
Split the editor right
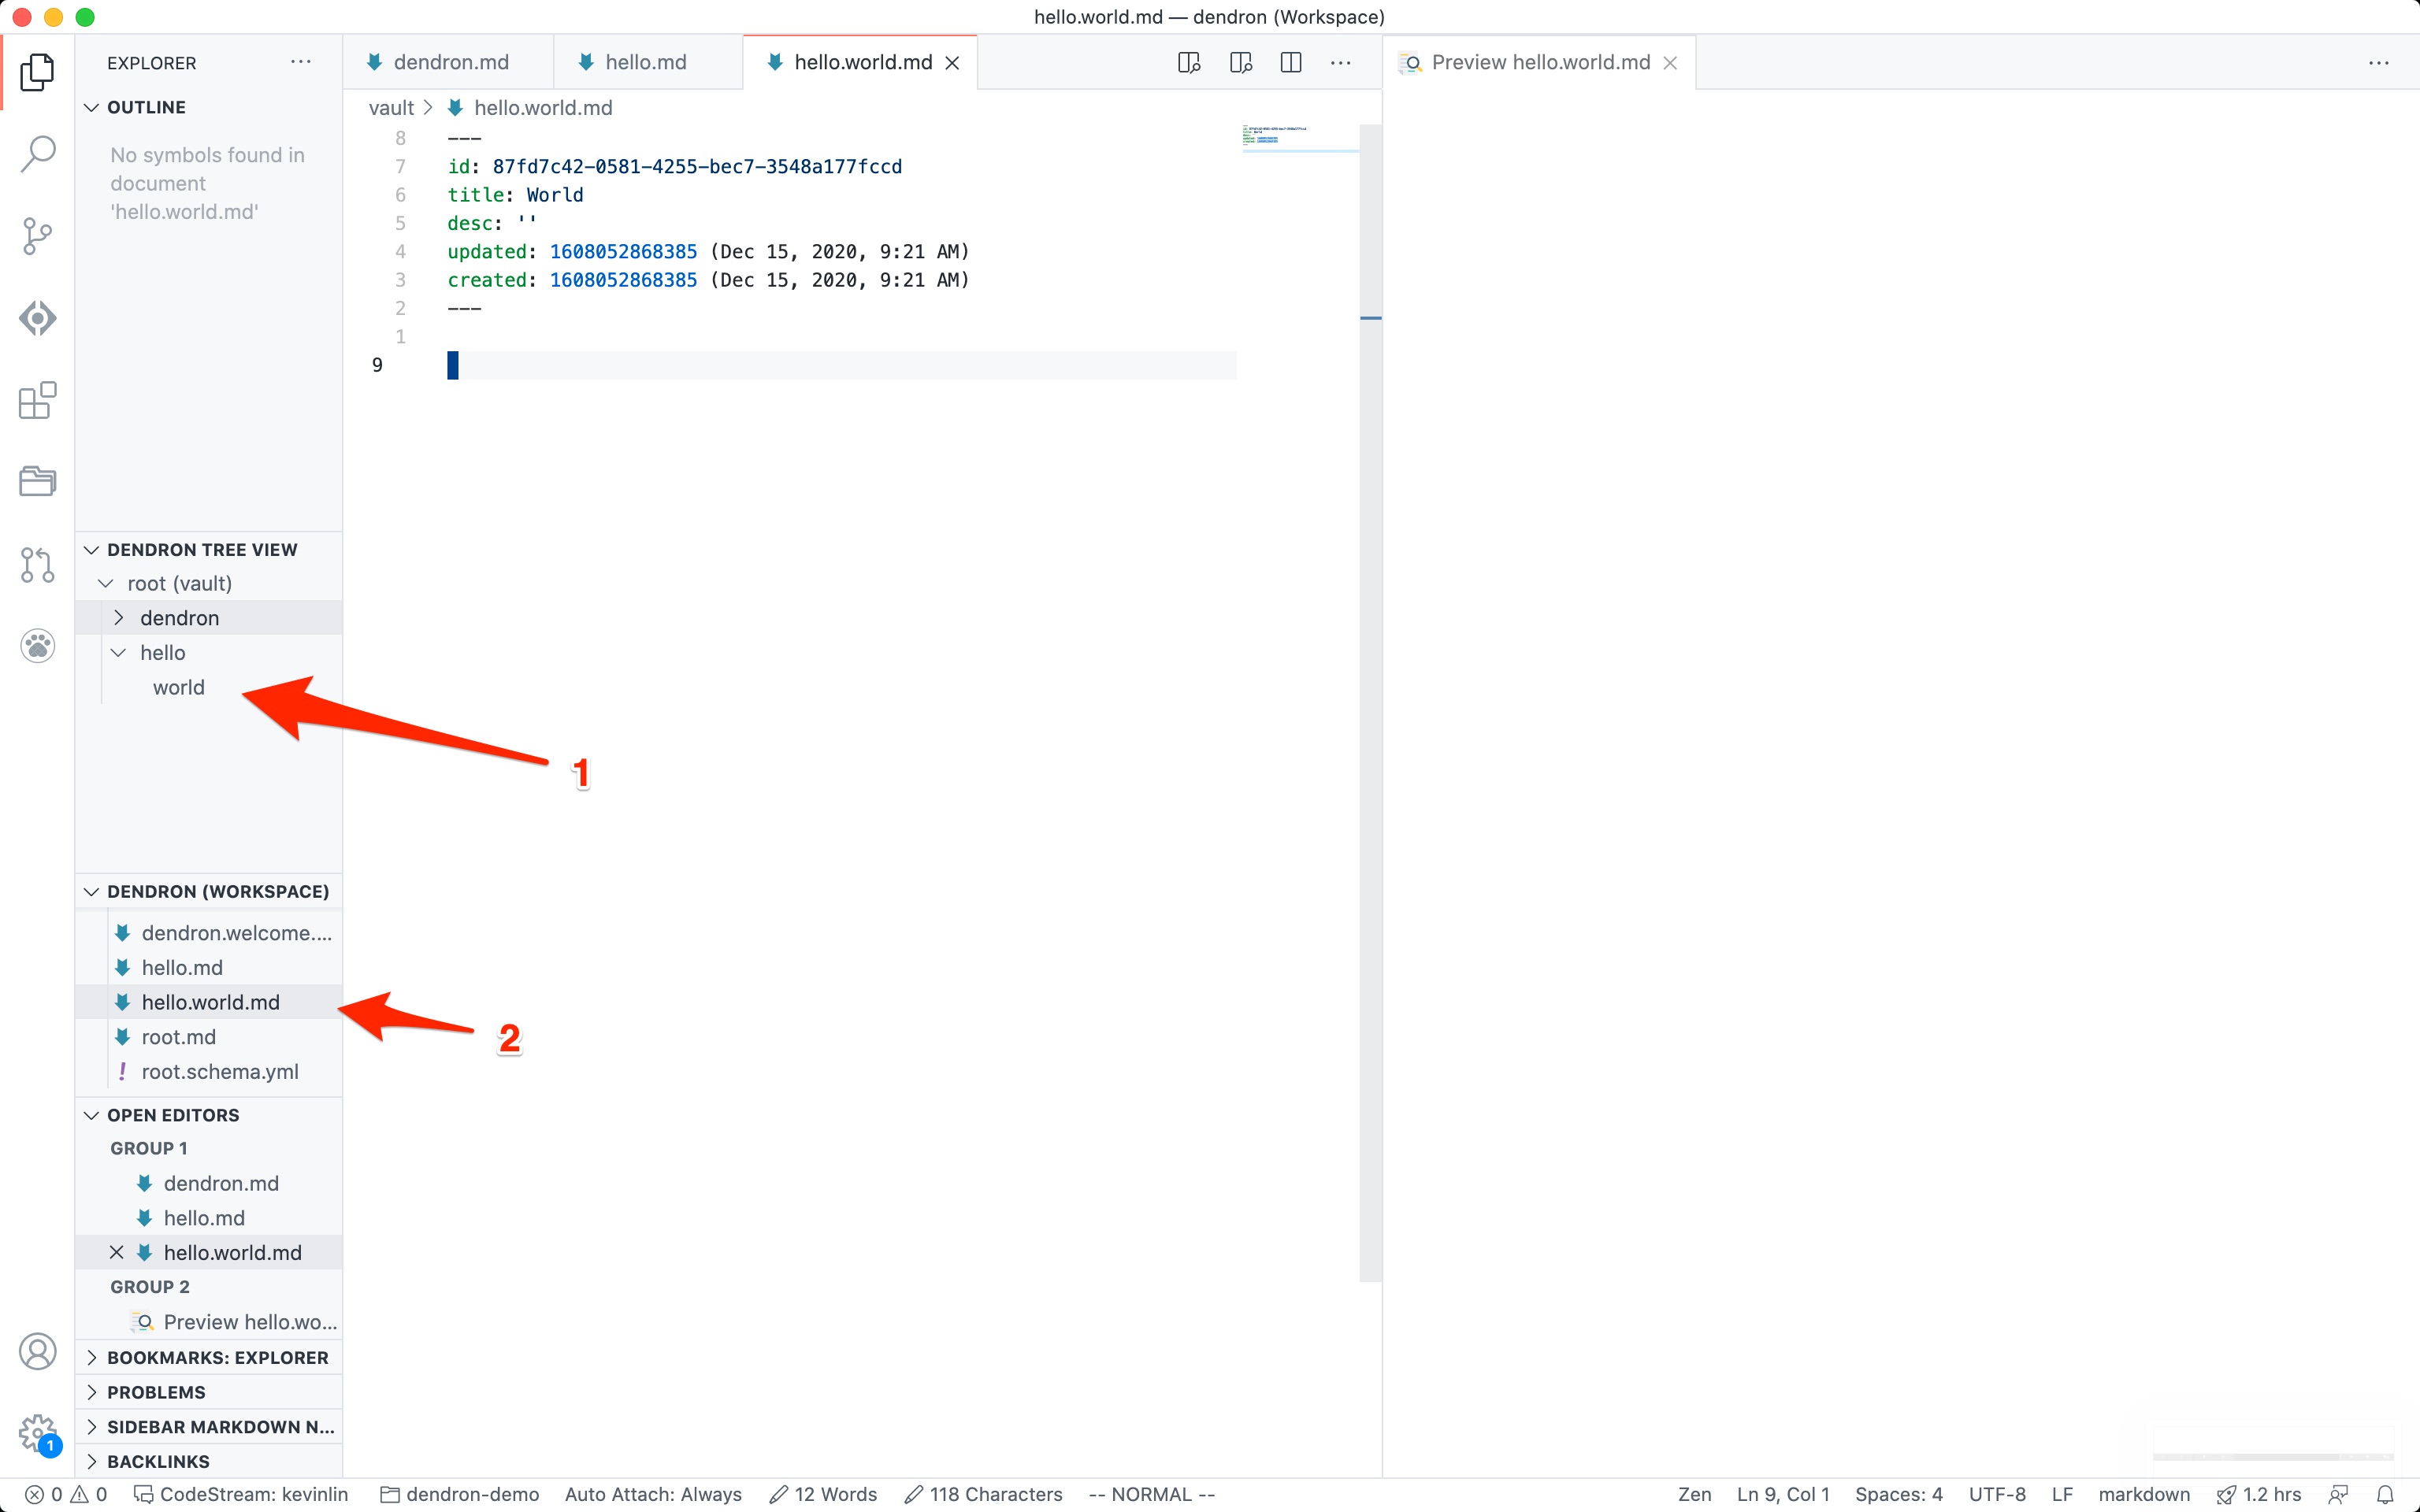1291,62
